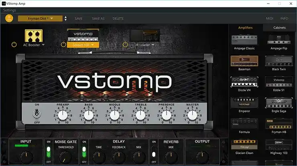Flip the amp ON/OFF toggle switch

[x=37, y=114]
